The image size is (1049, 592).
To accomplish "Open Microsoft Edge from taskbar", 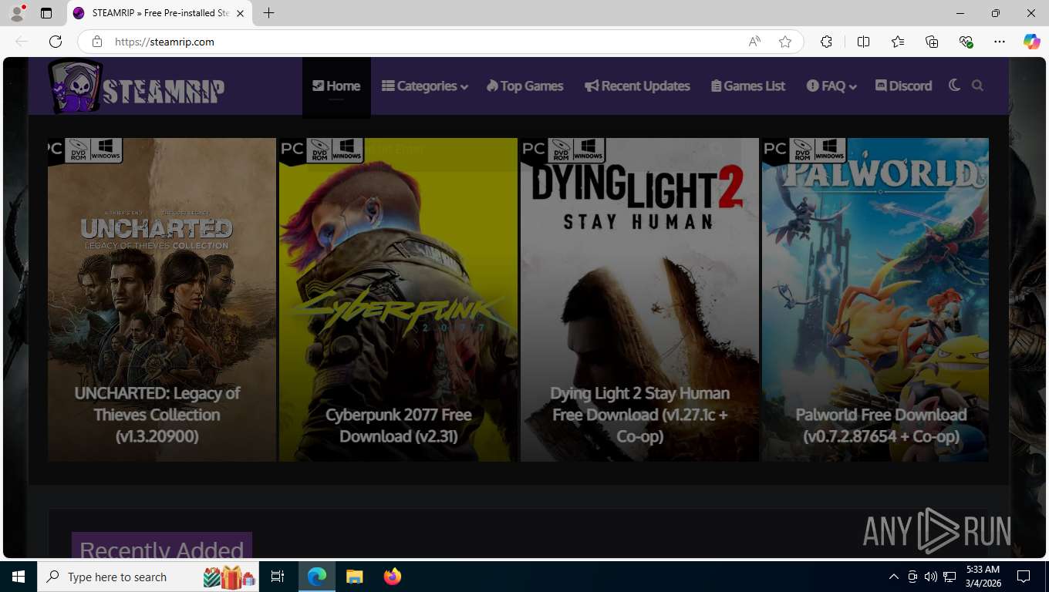I will [317, 577].
